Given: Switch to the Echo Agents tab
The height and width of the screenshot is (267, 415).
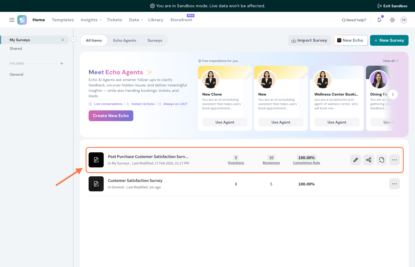Looking at the screenshot, I should [x=124, y=40].
